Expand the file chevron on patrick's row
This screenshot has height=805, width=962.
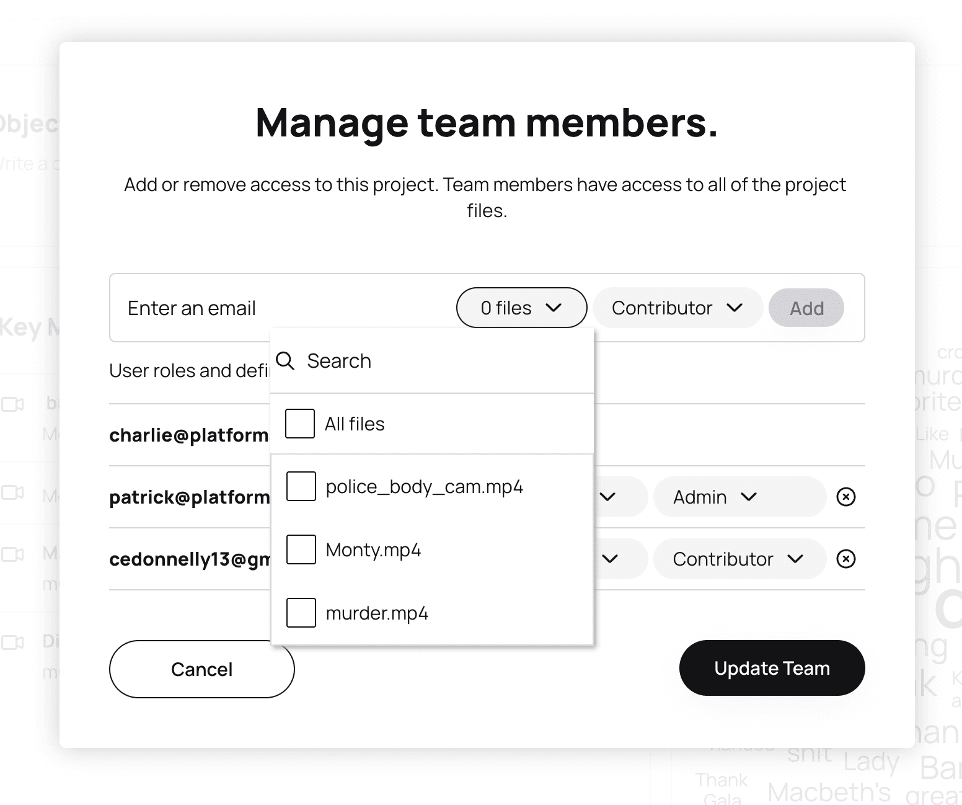point(609,497)
